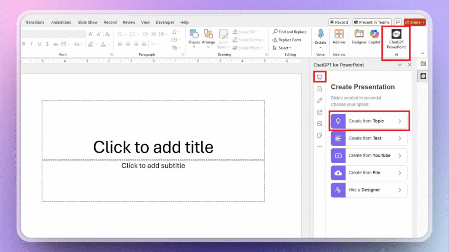Click the title placeholder on the slide

coord(153,147)
